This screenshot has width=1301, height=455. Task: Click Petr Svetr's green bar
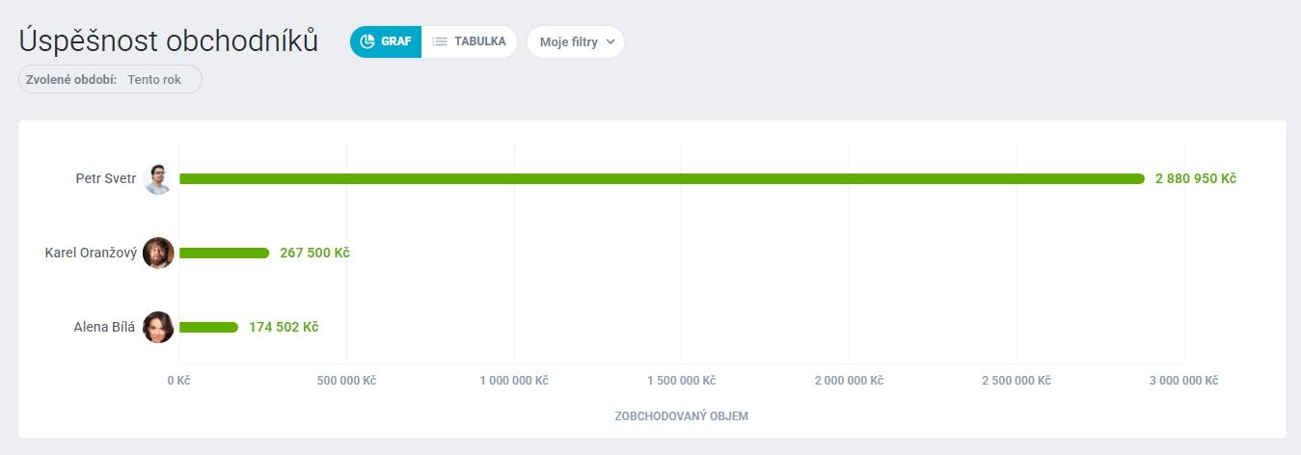(662, 178)
